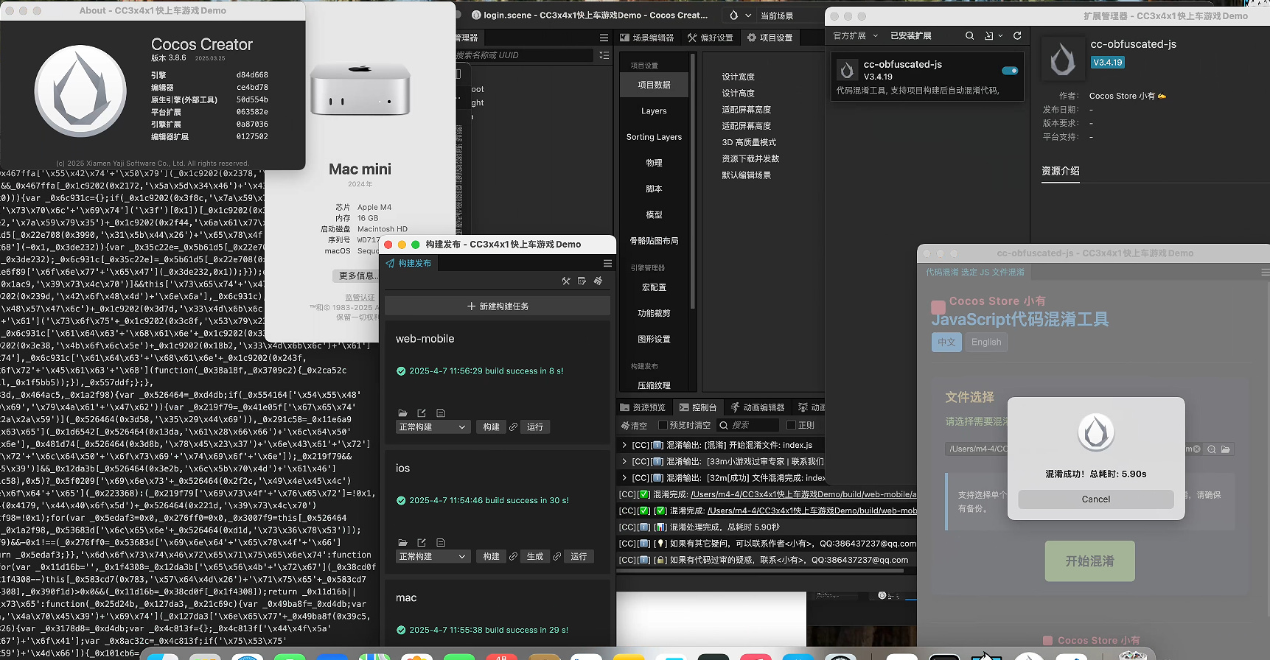Click magnifier icon in obfuscator file field

coord(1211,449)
